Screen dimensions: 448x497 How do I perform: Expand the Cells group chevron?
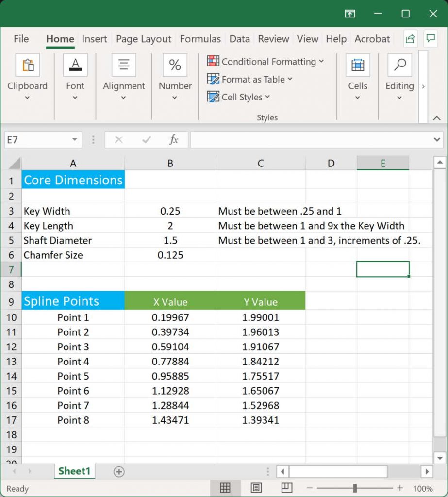pos(357,98)
